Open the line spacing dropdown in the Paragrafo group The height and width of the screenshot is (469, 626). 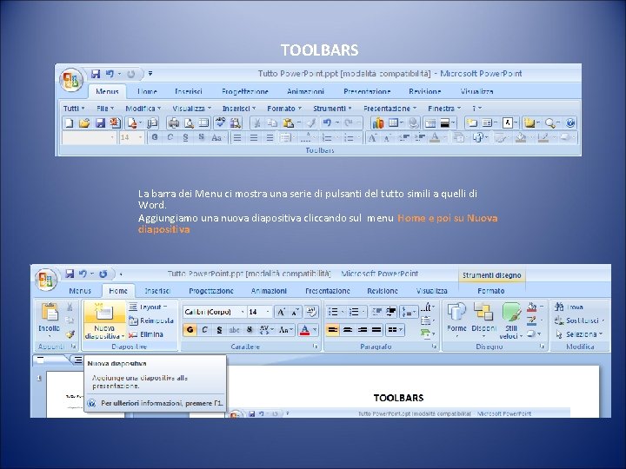[409, 312]
